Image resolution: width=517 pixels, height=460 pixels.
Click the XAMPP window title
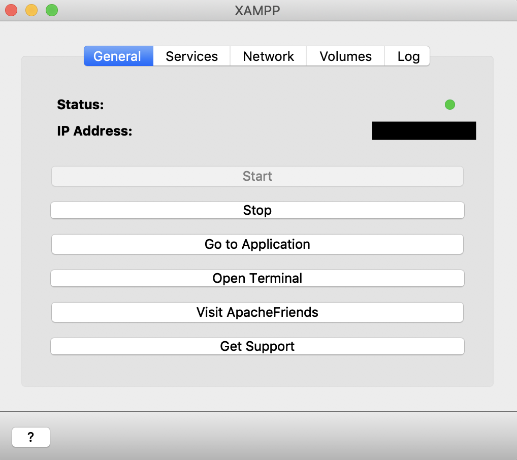click(257, 11)
